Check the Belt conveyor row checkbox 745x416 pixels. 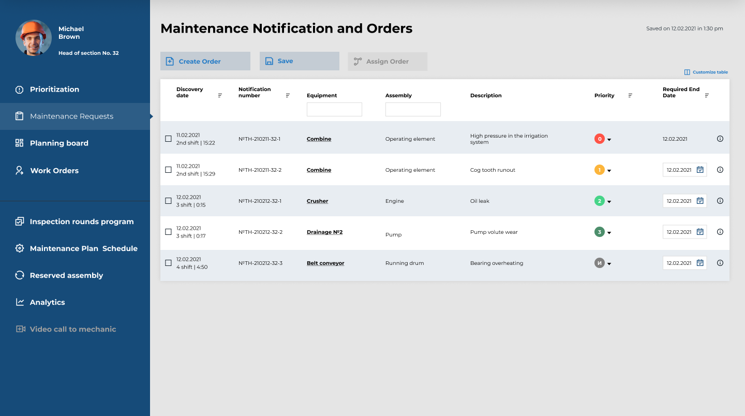click(168, 263)
